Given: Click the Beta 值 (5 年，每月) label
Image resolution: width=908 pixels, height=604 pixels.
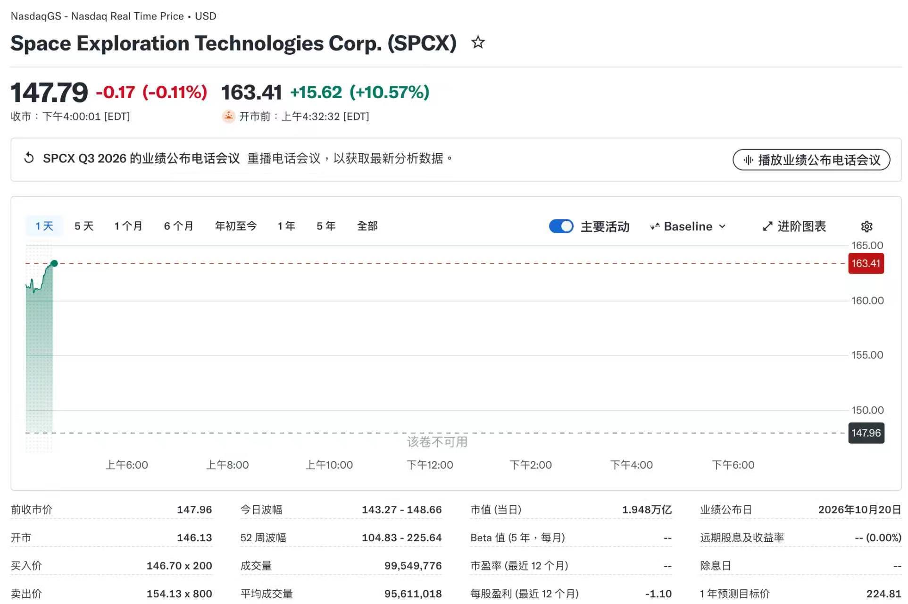Looking at the screenshot, I should point(518,537).
